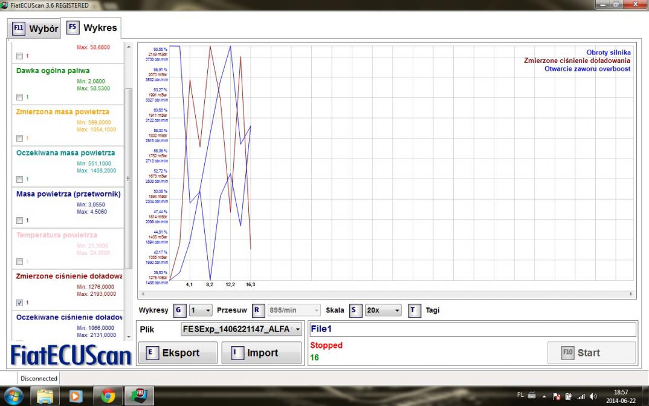Click the Action Center flag tray icon
Image resolution: width=649 pixels, height=406 pixels.
pos(557,396)
